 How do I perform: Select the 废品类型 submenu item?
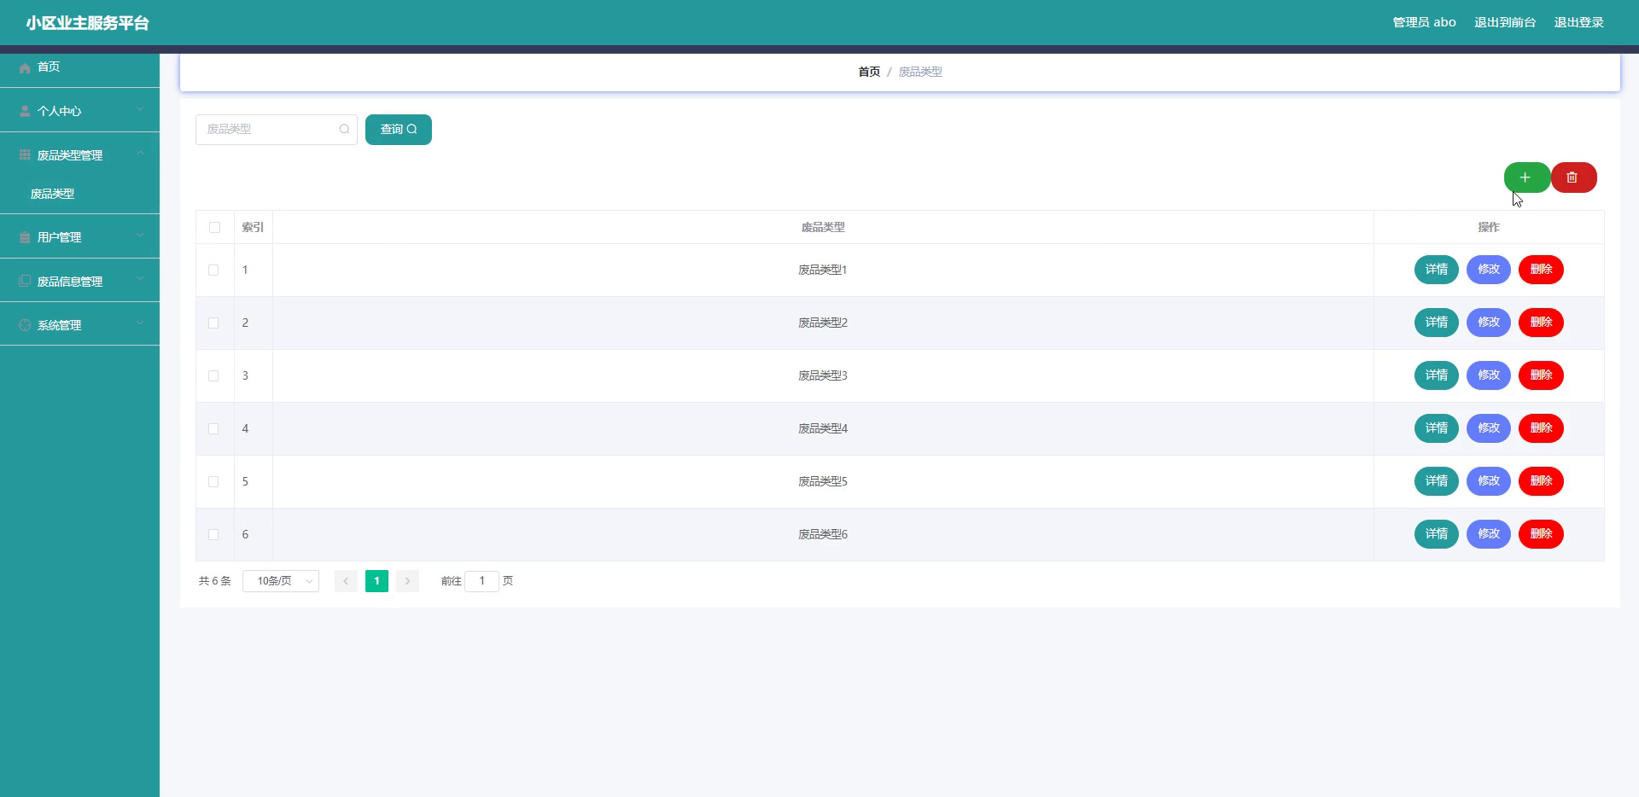(x=79, y=194)
